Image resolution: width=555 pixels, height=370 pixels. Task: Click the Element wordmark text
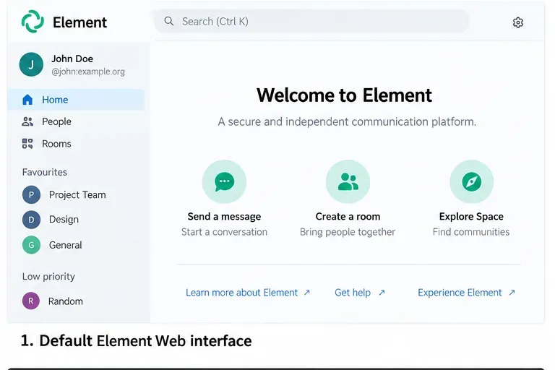pyautogui.click(x=79, y=22)
